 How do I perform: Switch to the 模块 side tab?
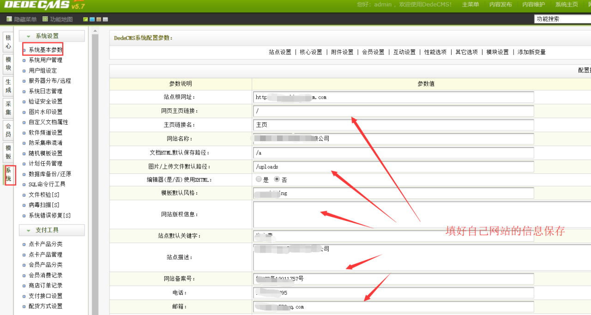click(x=8, y=64)
